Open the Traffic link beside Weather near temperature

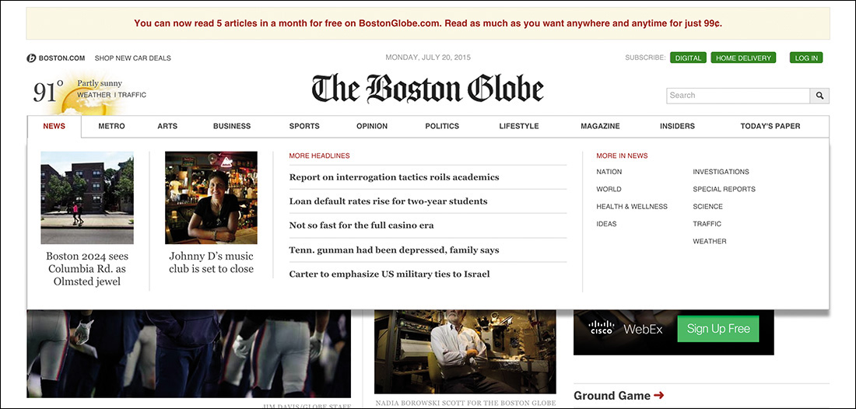(x=132, y=95)
